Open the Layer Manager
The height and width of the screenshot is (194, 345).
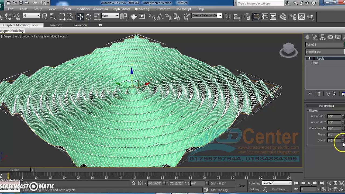[246, 17]
